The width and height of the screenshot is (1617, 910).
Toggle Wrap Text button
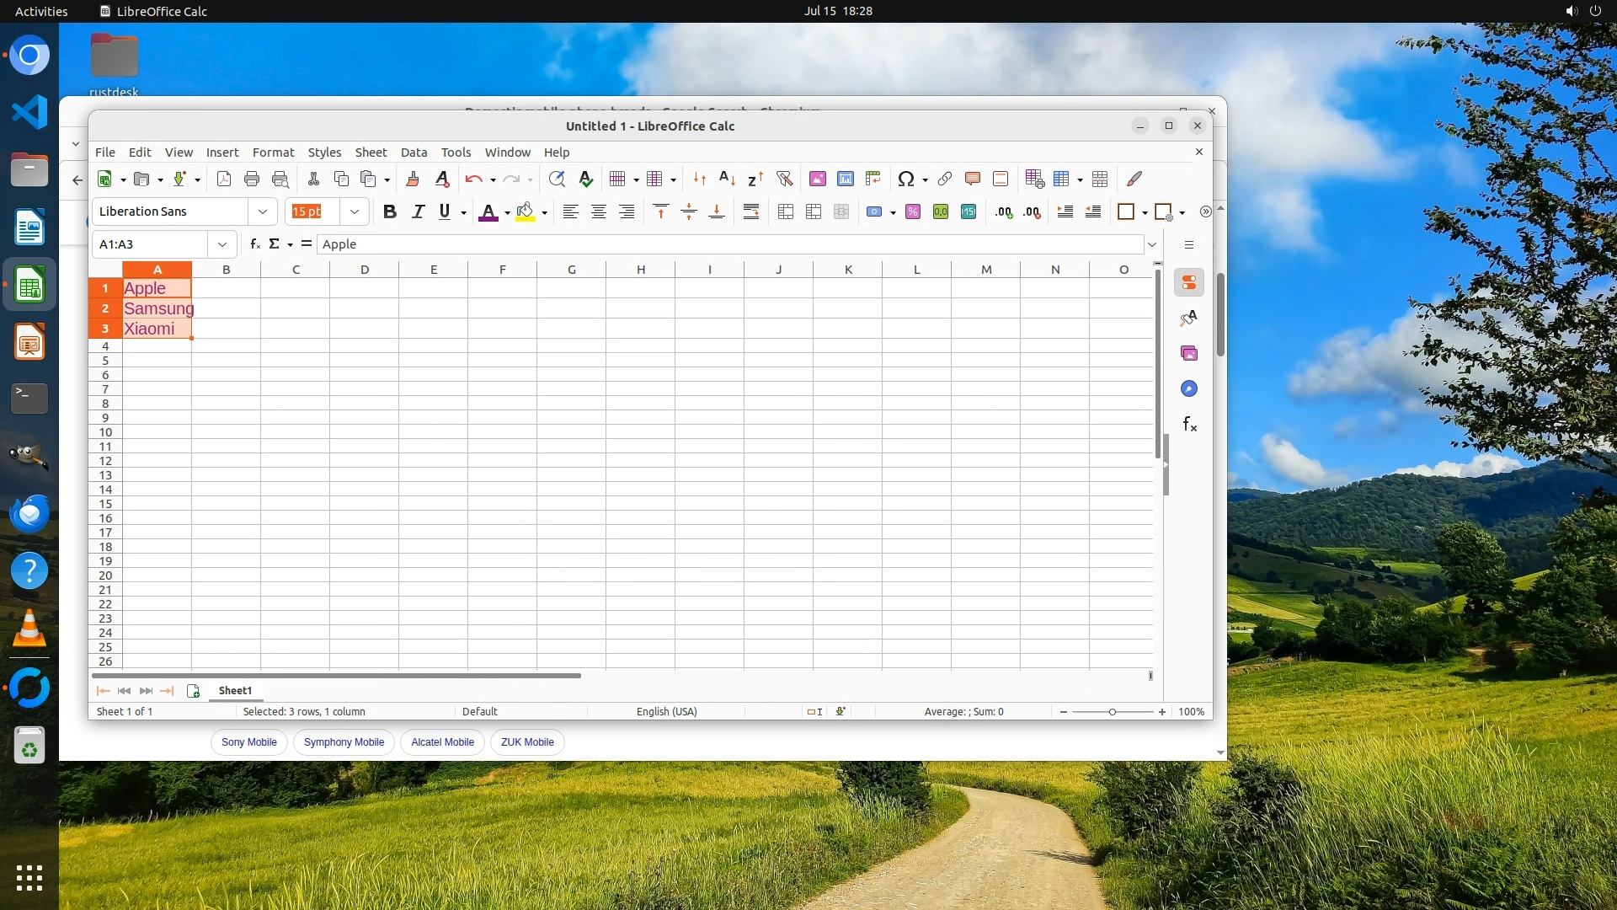751,212
